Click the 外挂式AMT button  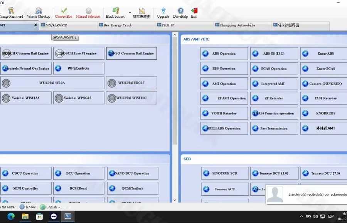pos(324,128)
